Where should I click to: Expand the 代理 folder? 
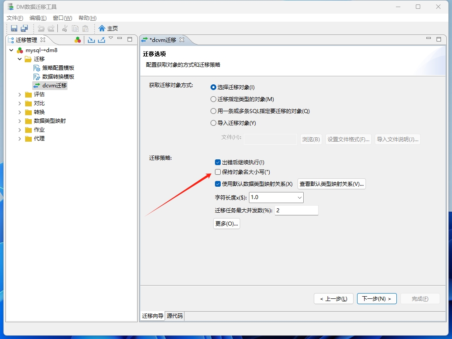point(19,139)
